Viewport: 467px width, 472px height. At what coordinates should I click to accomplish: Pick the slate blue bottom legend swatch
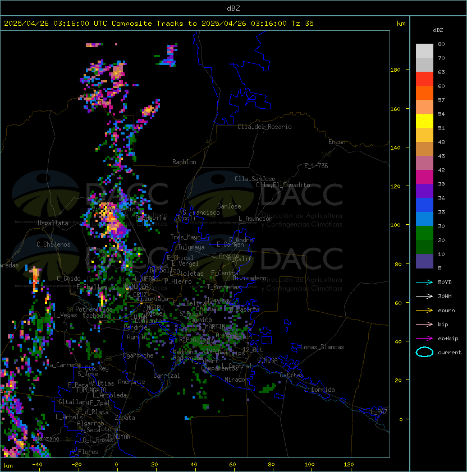(x=424, y=261)
